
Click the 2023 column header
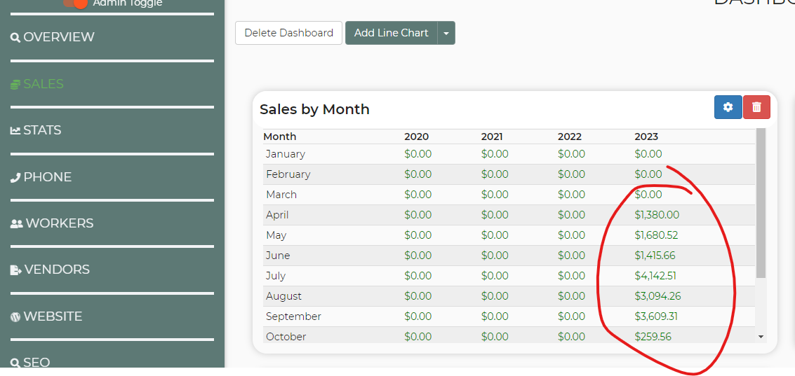point(646,137)
